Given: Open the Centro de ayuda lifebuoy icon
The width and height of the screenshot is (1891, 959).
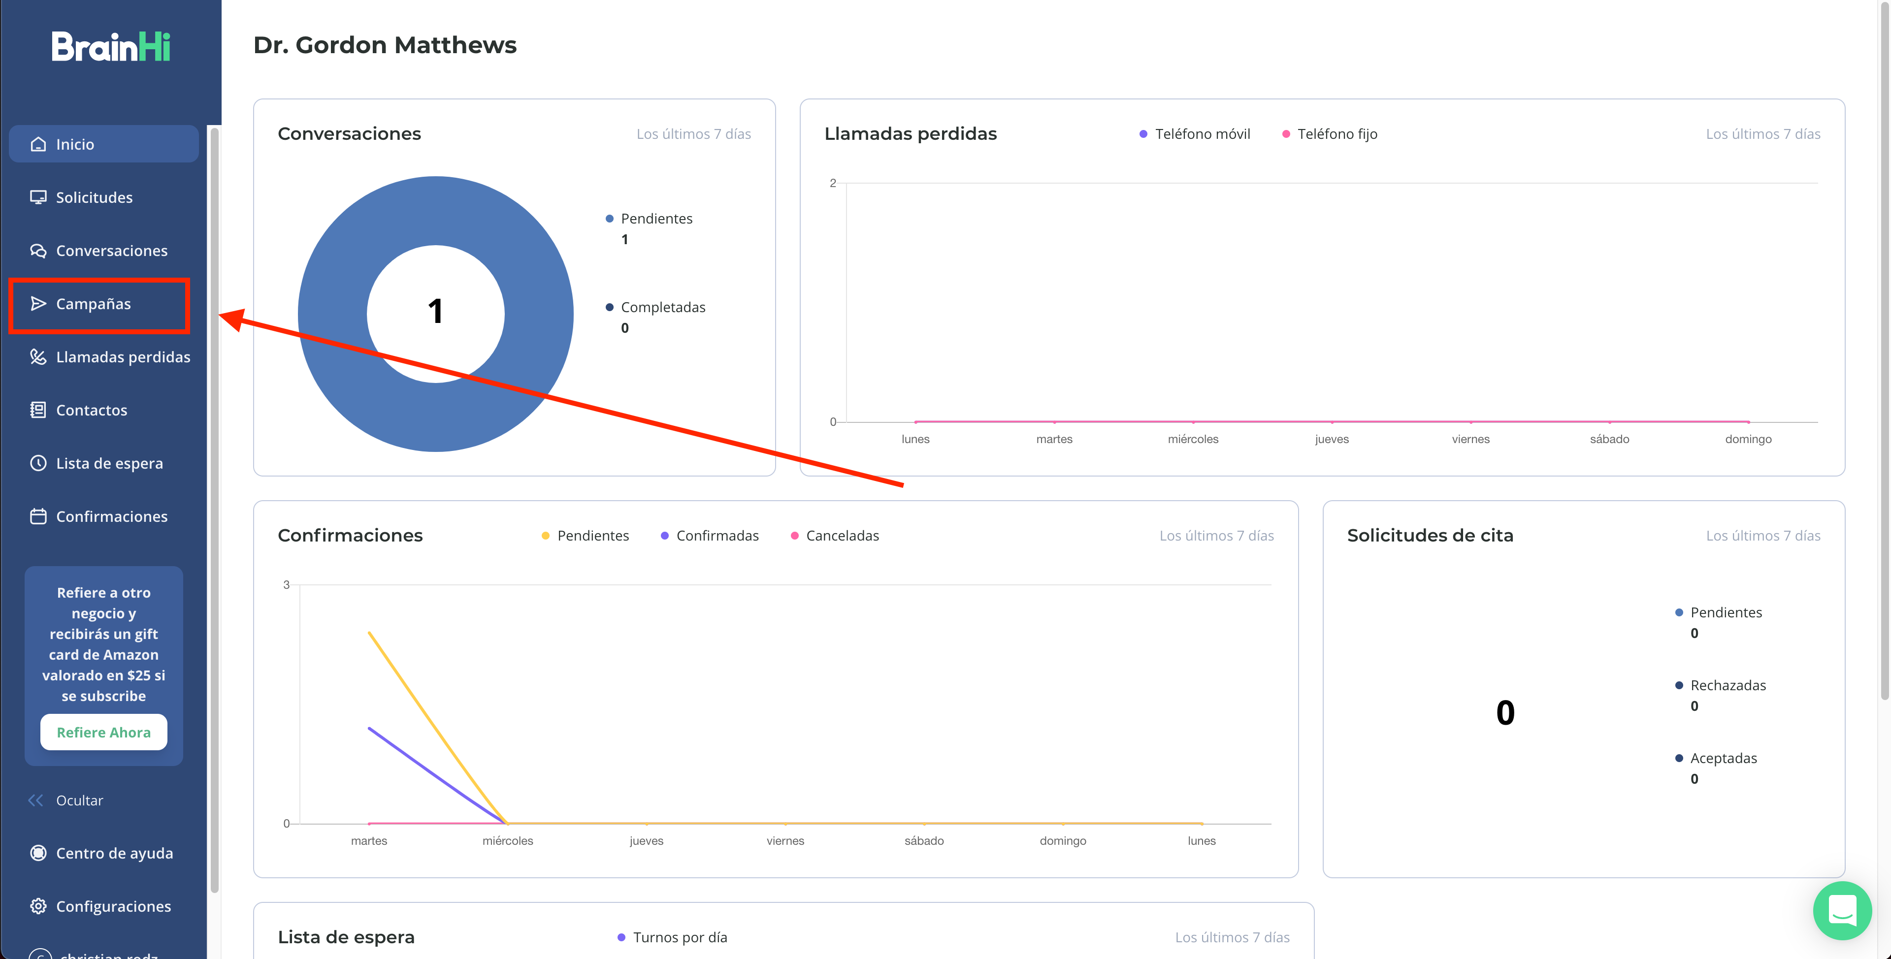Looking at the screenshot, I should pos(38,853).
